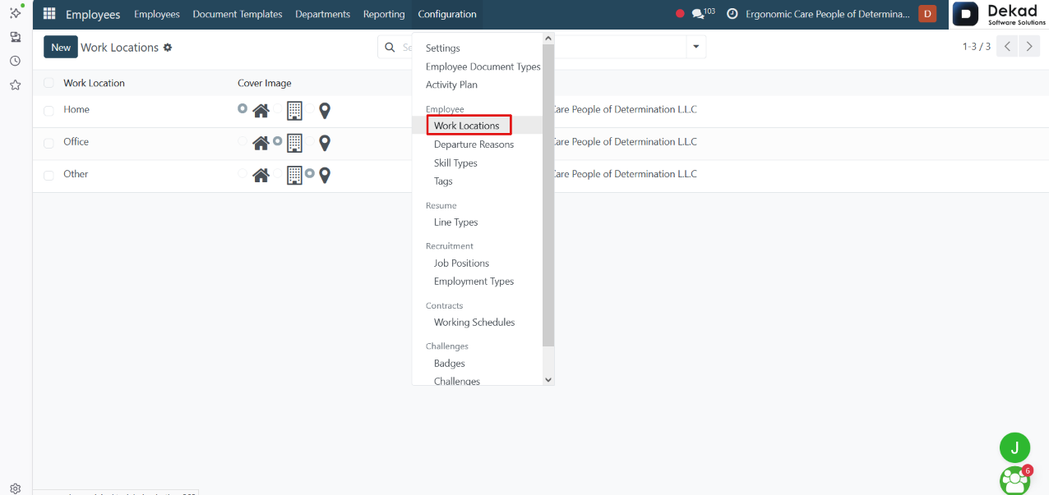Click the down arrow of the menu scrollbar
Viewport: 1049px width, 495px height.
(x=549, y=379)
